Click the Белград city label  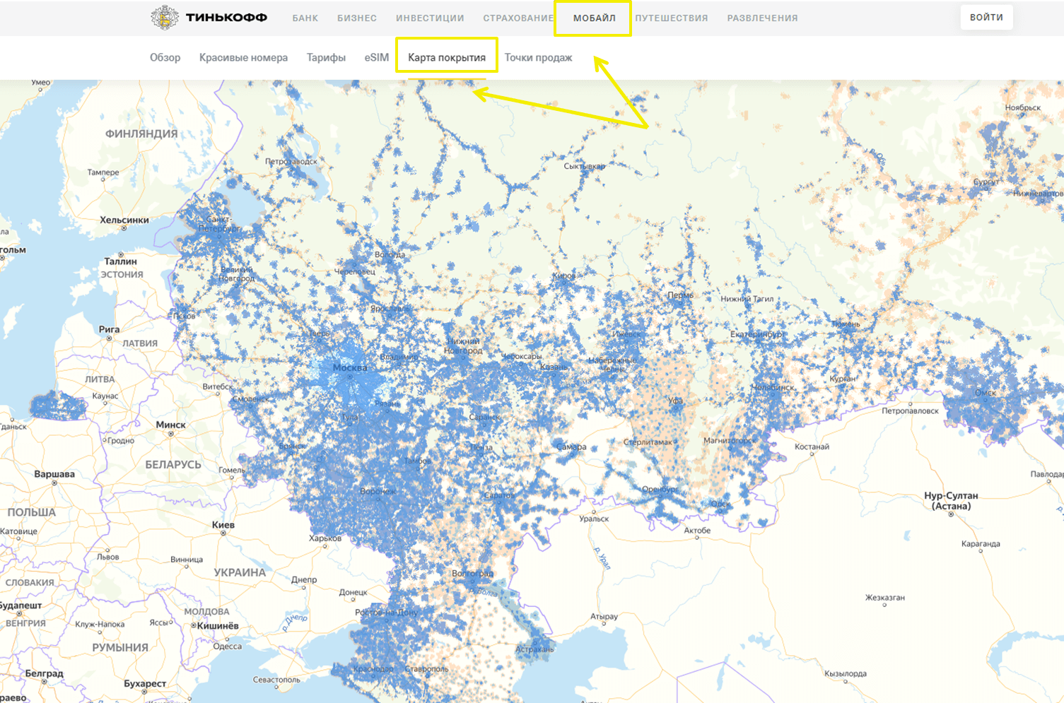pos(44,673)
